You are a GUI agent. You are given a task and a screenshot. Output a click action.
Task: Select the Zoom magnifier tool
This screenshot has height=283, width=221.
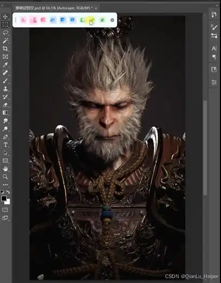coord(5,177)
